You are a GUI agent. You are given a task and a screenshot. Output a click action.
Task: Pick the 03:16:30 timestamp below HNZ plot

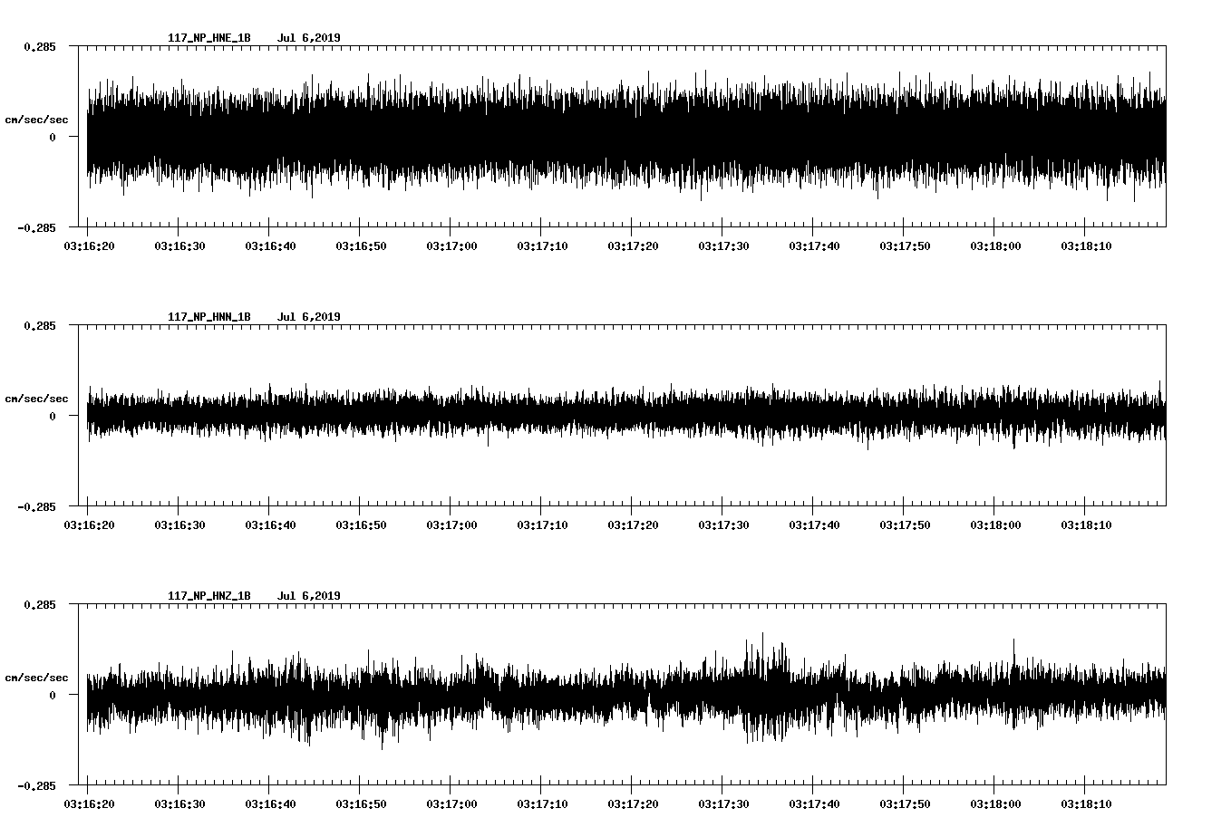click(x=179, y=803)
